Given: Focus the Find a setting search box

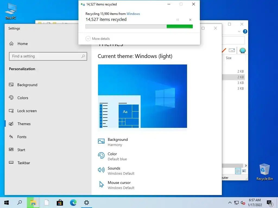Looking at the screenshot, I should [48, 56].
